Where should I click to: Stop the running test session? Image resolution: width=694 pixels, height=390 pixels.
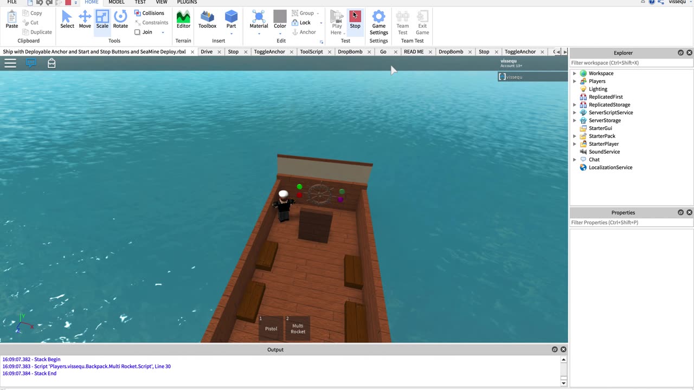pos(355,19)
